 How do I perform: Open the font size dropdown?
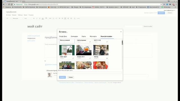coord(28,19)
